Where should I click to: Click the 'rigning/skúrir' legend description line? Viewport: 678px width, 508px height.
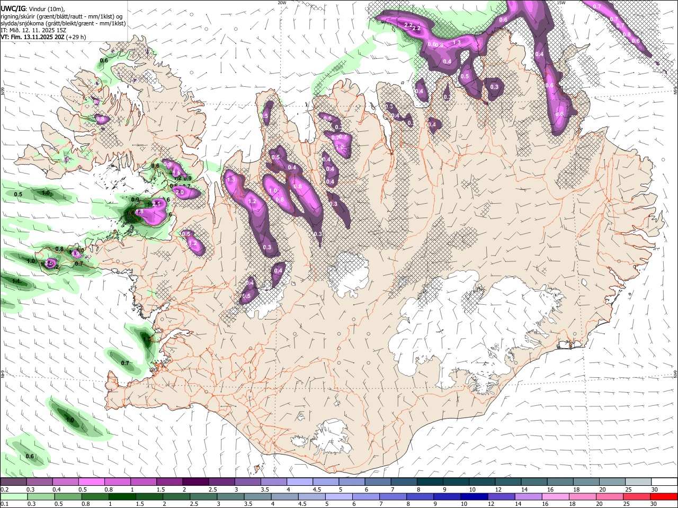point(61,16)
